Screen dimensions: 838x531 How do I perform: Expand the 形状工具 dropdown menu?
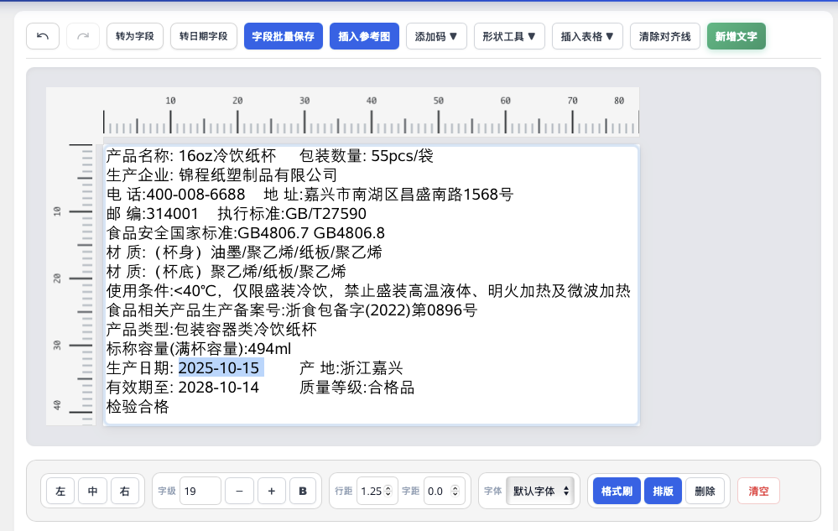click(x=509, y=37)
